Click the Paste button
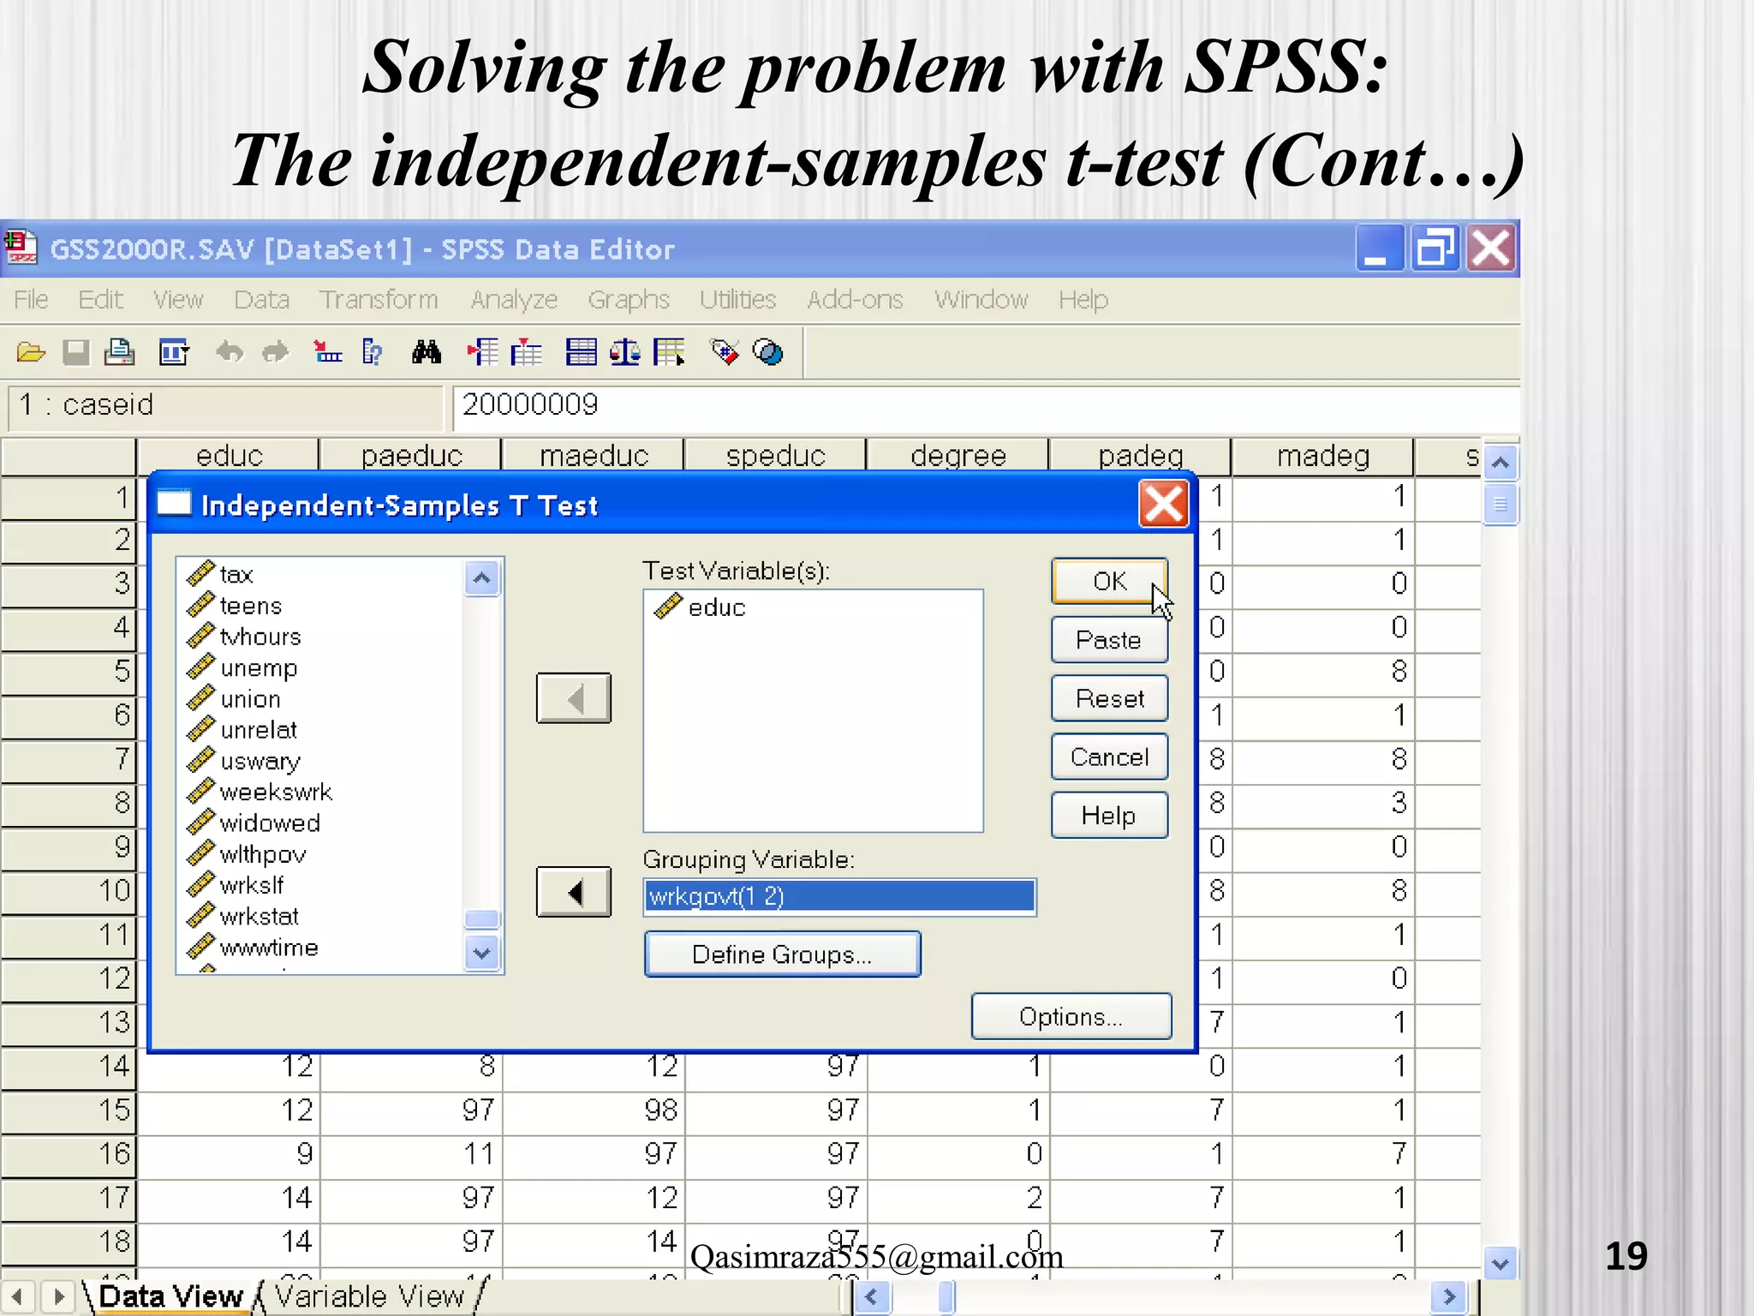 pyautogui.click(x=1109, y=640)
